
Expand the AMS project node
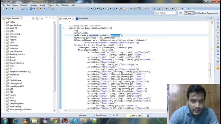click(x=4, y=31)
